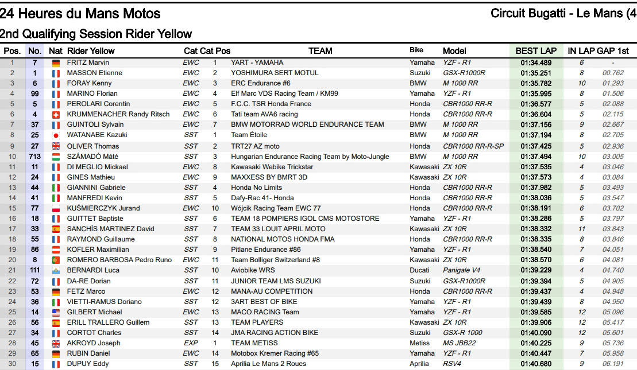637x370 pixels.
Task: Click team name Aprilia Le Mans 2 Roues
Action: click(x=268, y=364)
